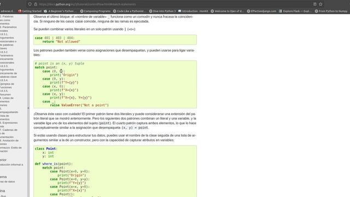Click the 'class Point:' code line

(46, 149)
